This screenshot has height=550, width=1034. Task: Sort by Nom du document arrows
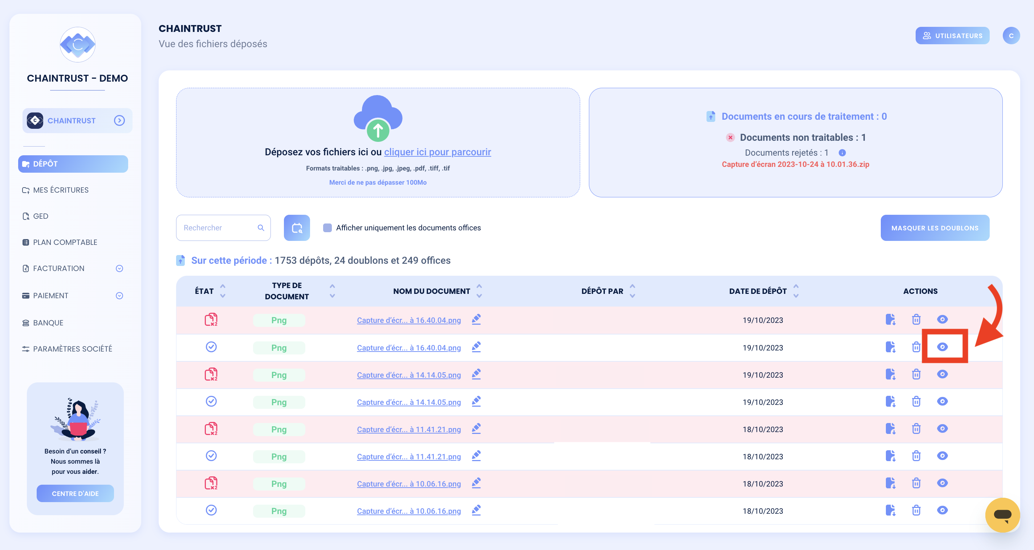click(479, 291)
